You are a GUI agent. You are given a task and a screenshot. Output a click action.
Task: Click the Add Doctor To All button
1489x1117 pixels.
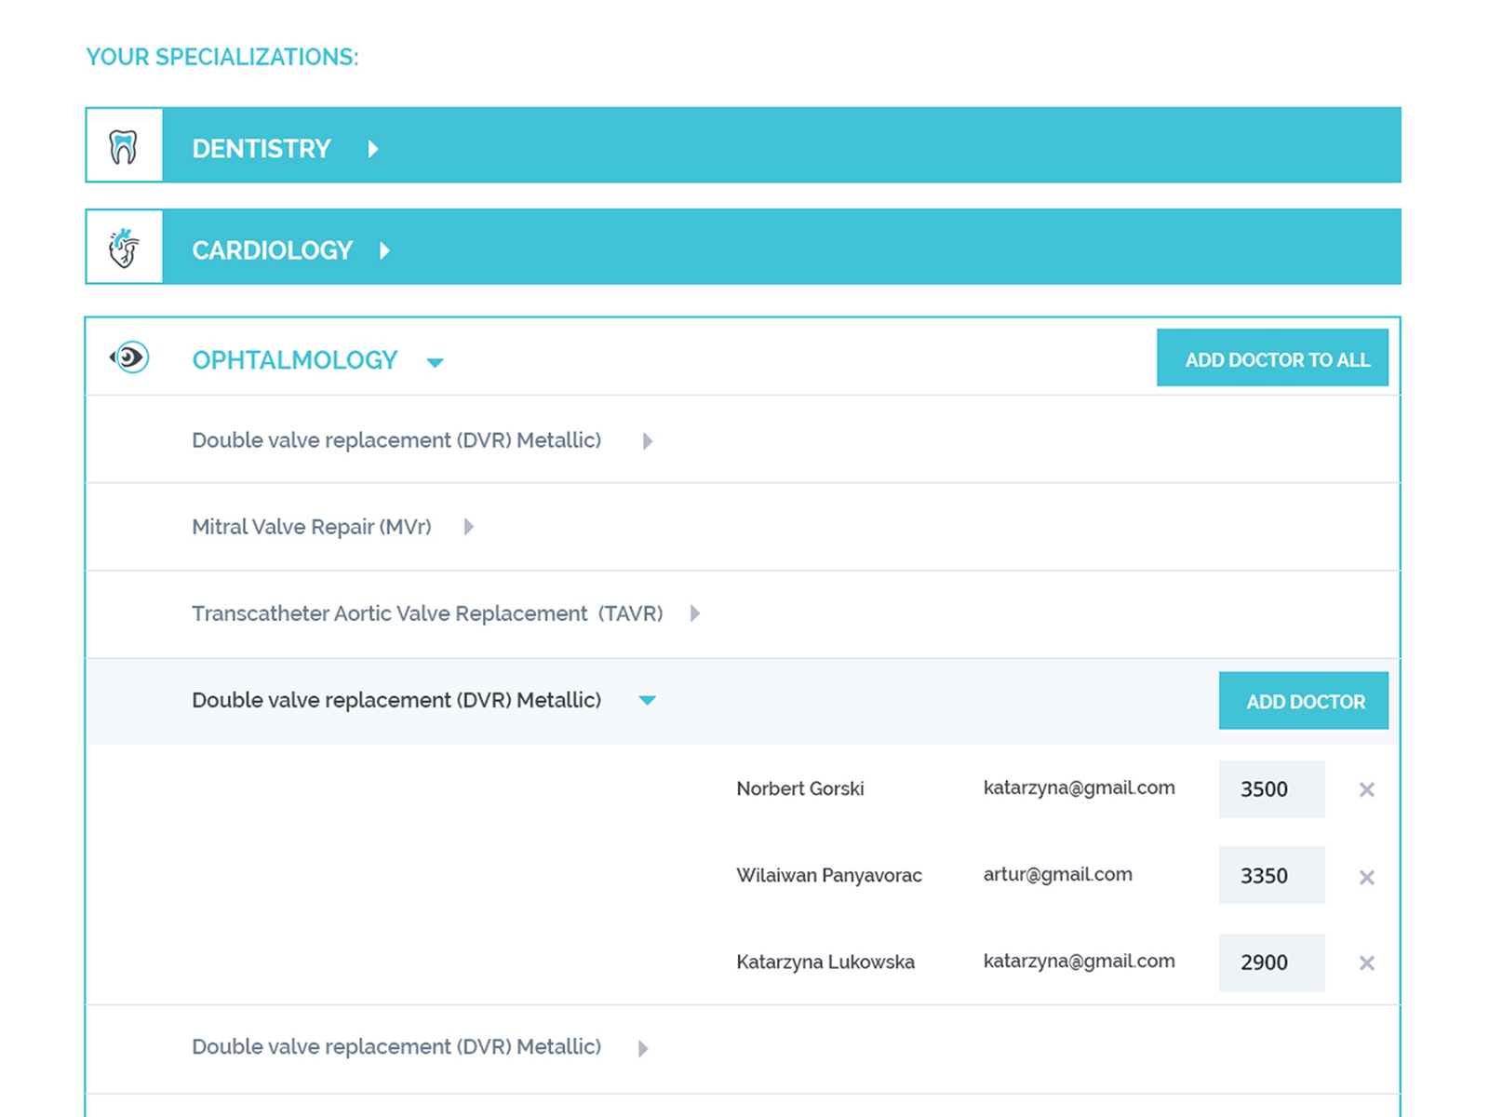pos(1272,357)
